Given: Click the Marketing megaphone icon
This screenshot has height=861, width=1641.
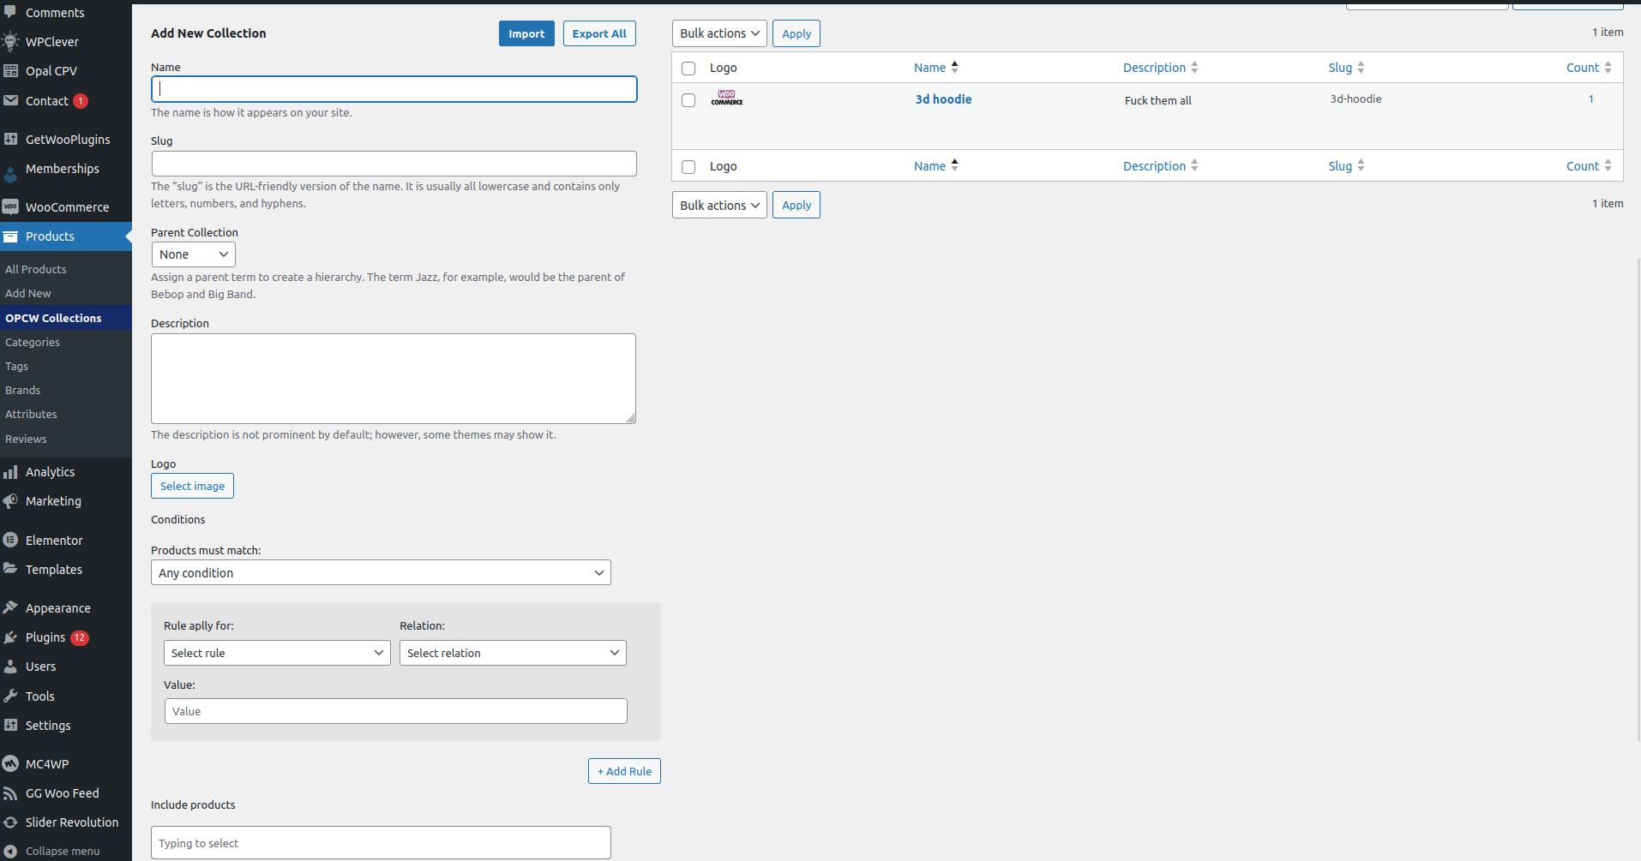Looking at the screenshot, I should (x=10, y=501).
